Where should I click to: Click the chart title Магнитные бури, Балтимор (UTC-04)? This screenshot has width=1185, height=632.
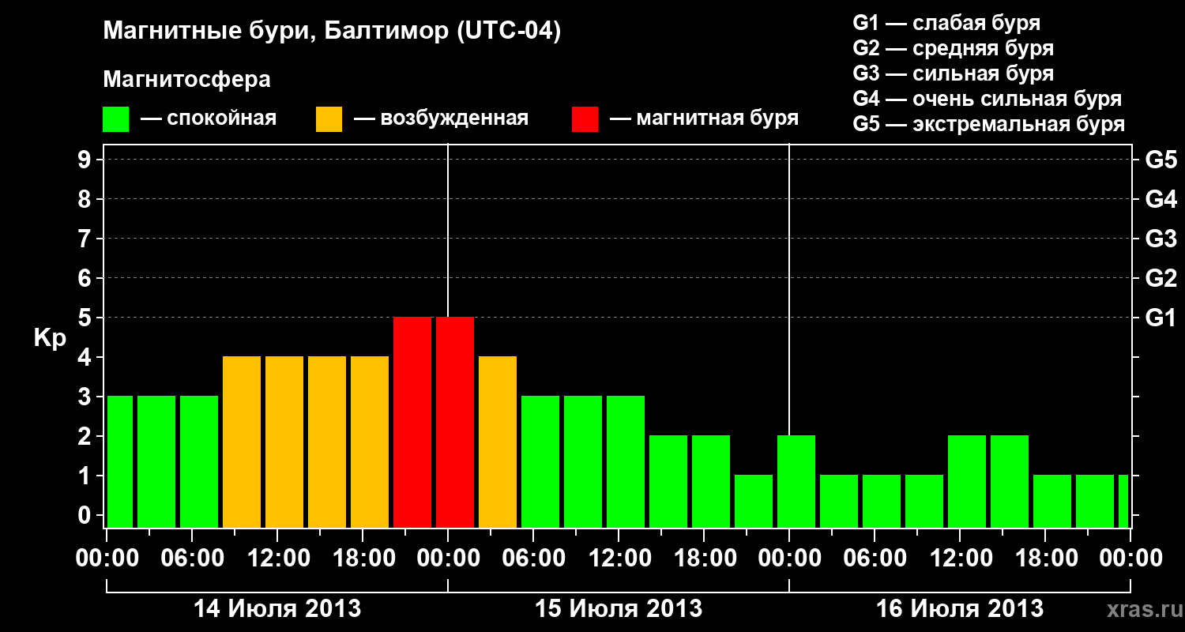332,32
